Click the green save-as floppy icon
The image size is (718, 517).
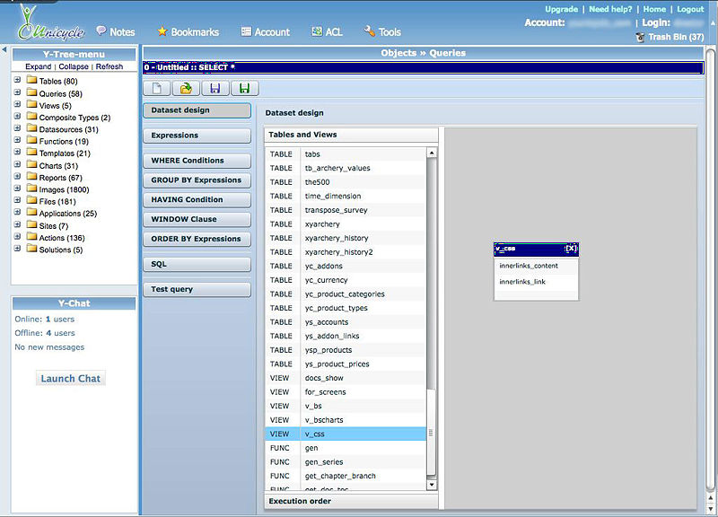[x=243, y=88]
